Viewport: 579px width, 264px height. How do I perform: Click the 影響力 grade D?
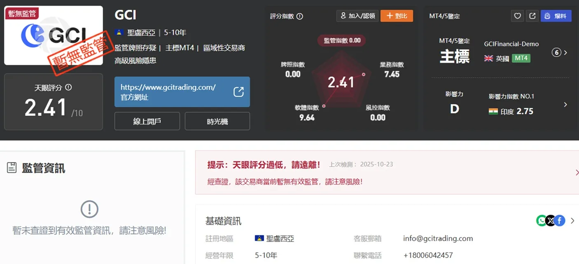tap(455, 109)
